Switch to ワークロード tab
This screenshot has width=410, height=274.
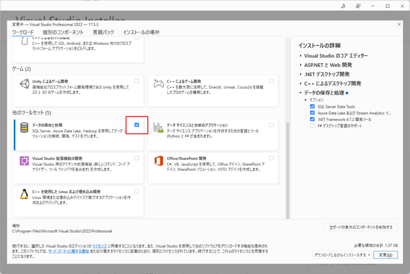[x=23, y=32]
